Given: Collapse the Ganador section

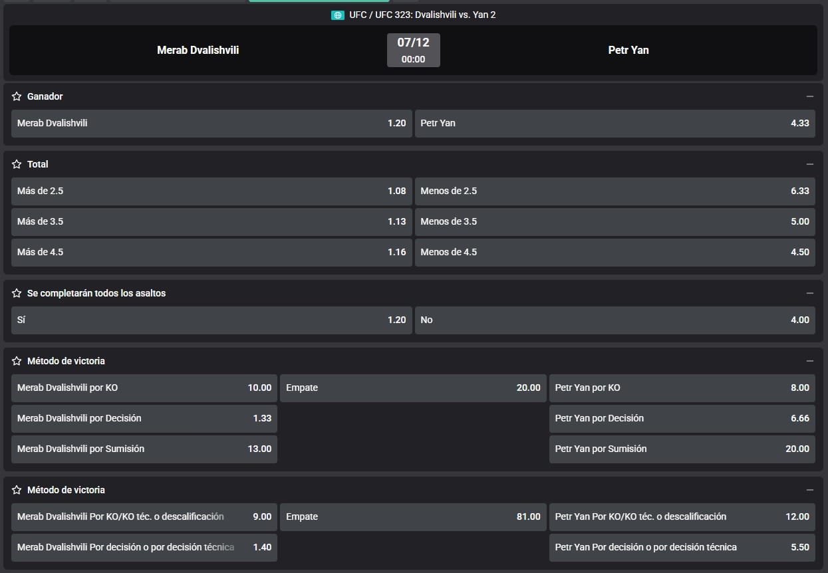Looking at the screenshot, I should pos(809,96).
